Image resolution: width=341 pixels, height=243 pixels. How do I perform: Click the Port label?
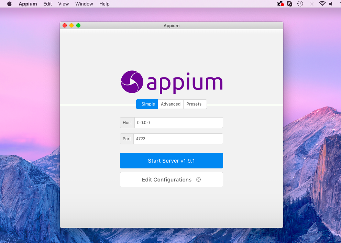(x=127, y=139)
